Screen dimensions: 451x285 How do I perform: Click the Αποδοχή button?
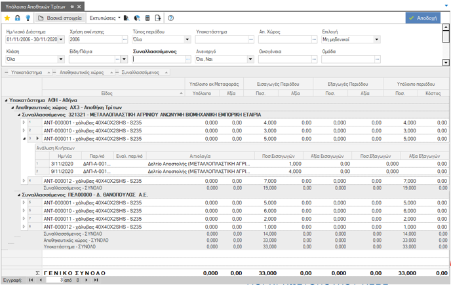pos(423,18)
